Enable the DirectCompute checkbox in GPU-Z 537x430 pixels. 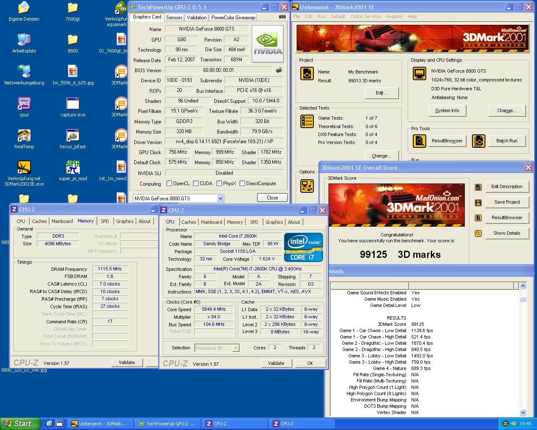click(242, 184)
